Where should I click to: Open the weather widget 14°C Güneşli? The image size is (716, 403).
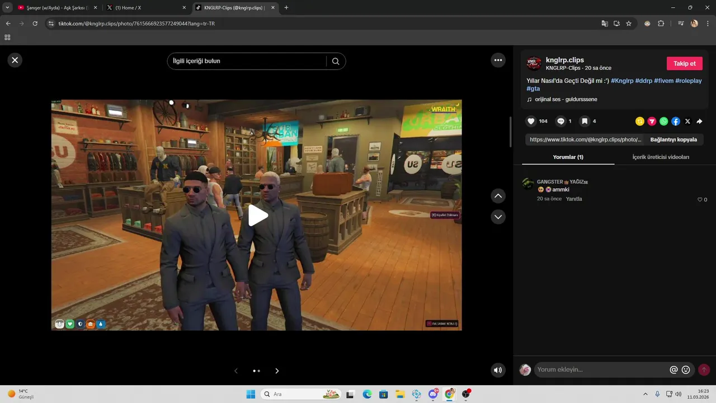coord(21,394)
